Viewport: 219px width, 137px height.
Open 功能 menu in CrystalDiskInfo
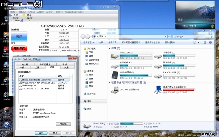(31, 12)
